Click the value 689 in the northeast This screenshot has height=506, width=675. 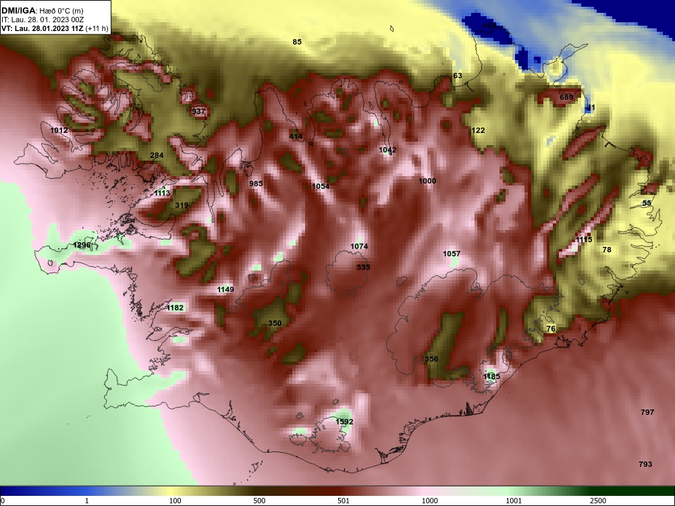pyautogui.click(x=566, y=97)
